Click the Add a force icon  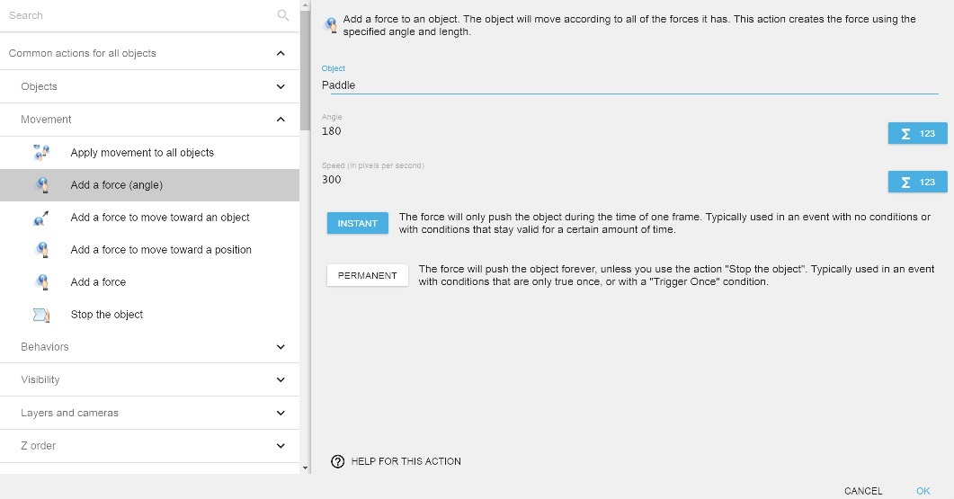pos(40,282)
